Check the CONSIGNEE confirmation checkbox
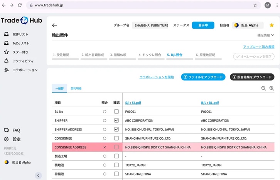This screenshot has width=280, height=180. pos(116,138)
